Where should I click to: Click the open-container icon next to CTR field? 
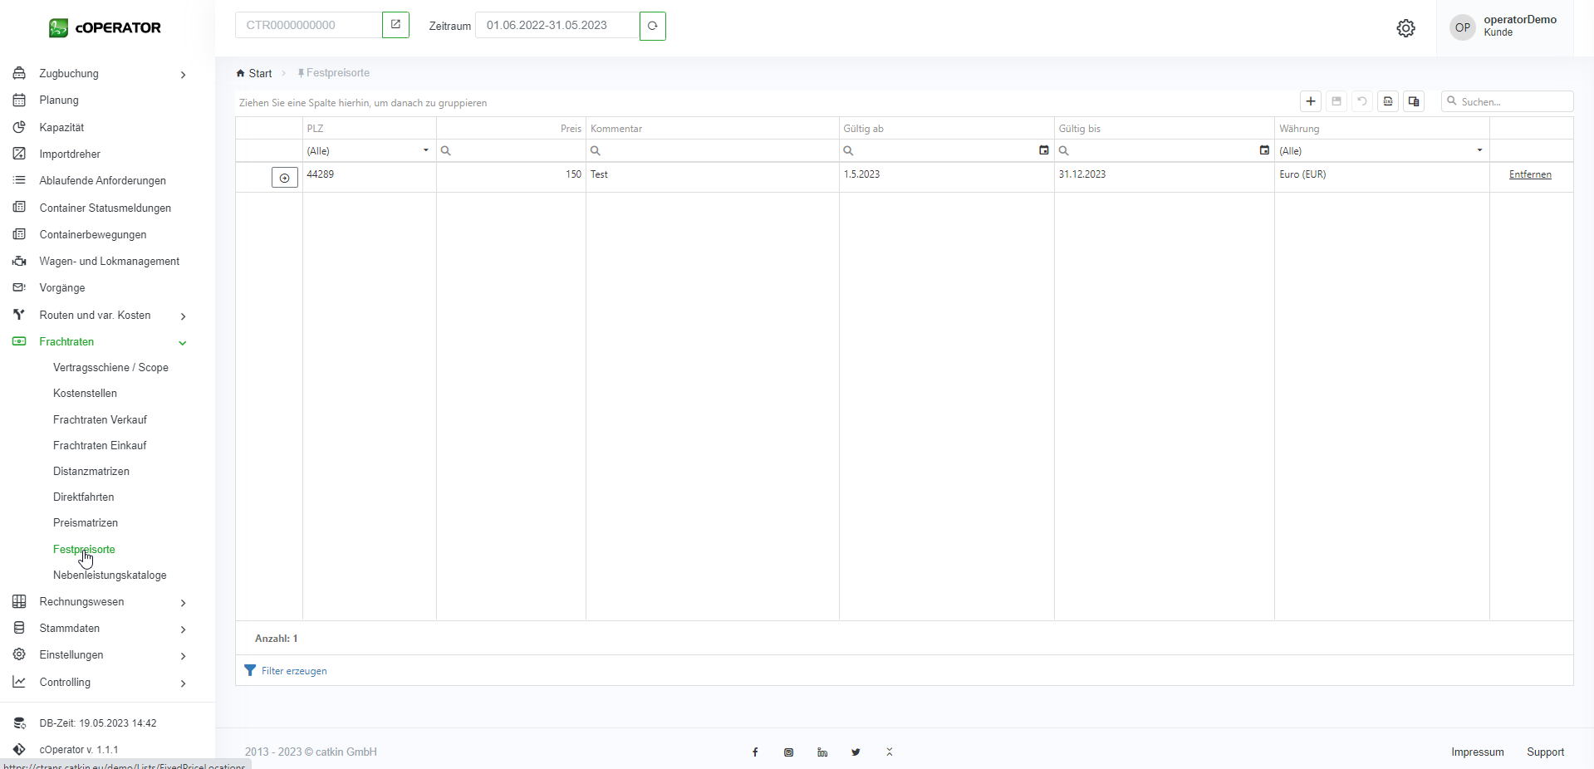[x=395, y=25]
